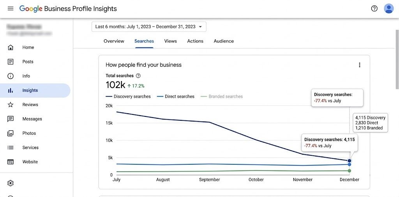This screenshot has width=399, height=197.
Task: Click the settings gear icon
Action: pos(11,183)
